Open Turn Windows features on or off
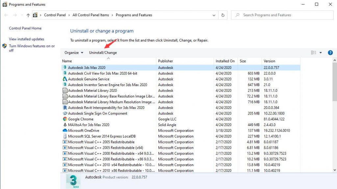Viewport: 337px width, 189px height. pyautogui.click(x=32, y=48)
